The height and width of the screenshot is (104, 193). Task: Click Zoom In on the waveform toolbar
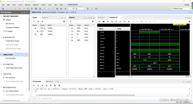coord(108,22)
